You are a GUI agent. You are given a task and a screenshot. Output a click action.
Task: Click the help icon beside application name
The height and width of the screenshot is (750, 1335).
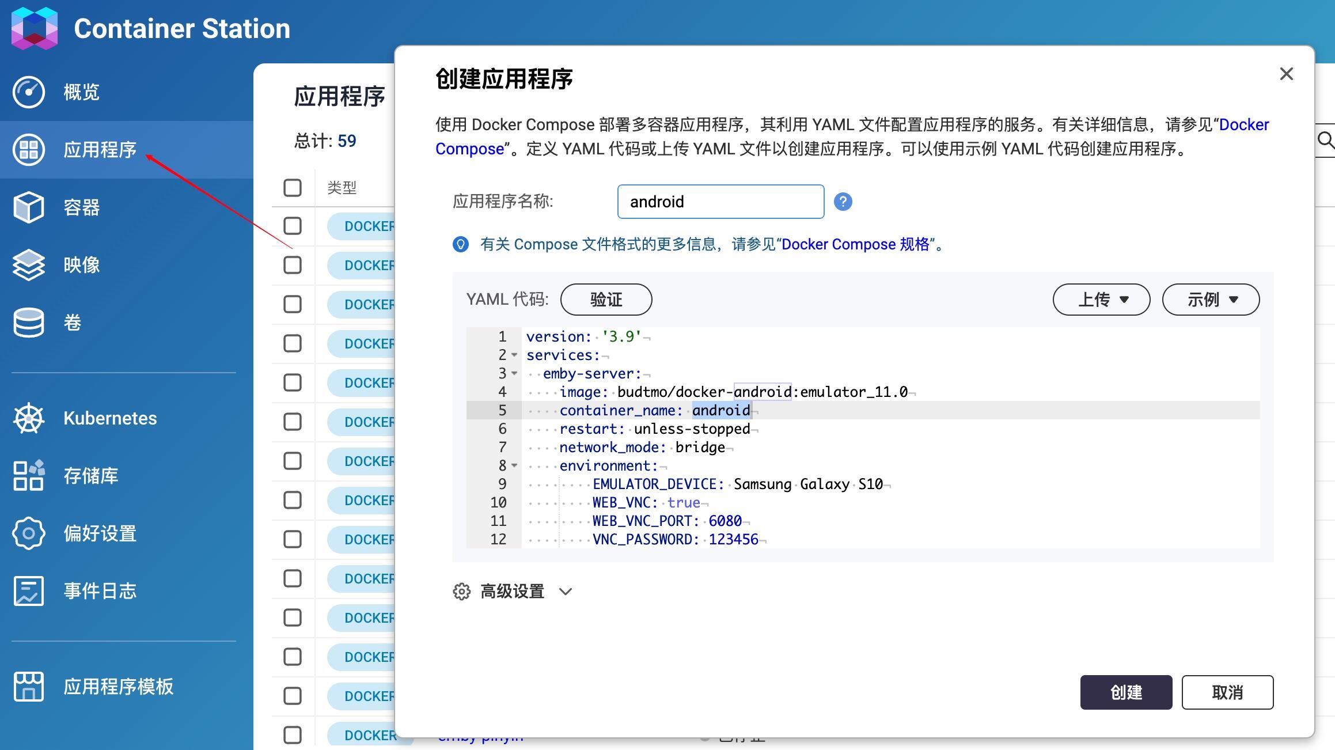click(x=843, y=202)
